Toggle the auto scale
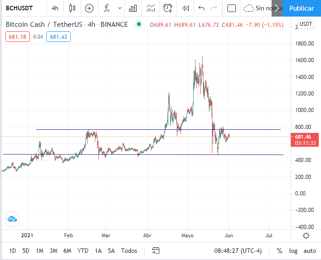 click(310, 251)
